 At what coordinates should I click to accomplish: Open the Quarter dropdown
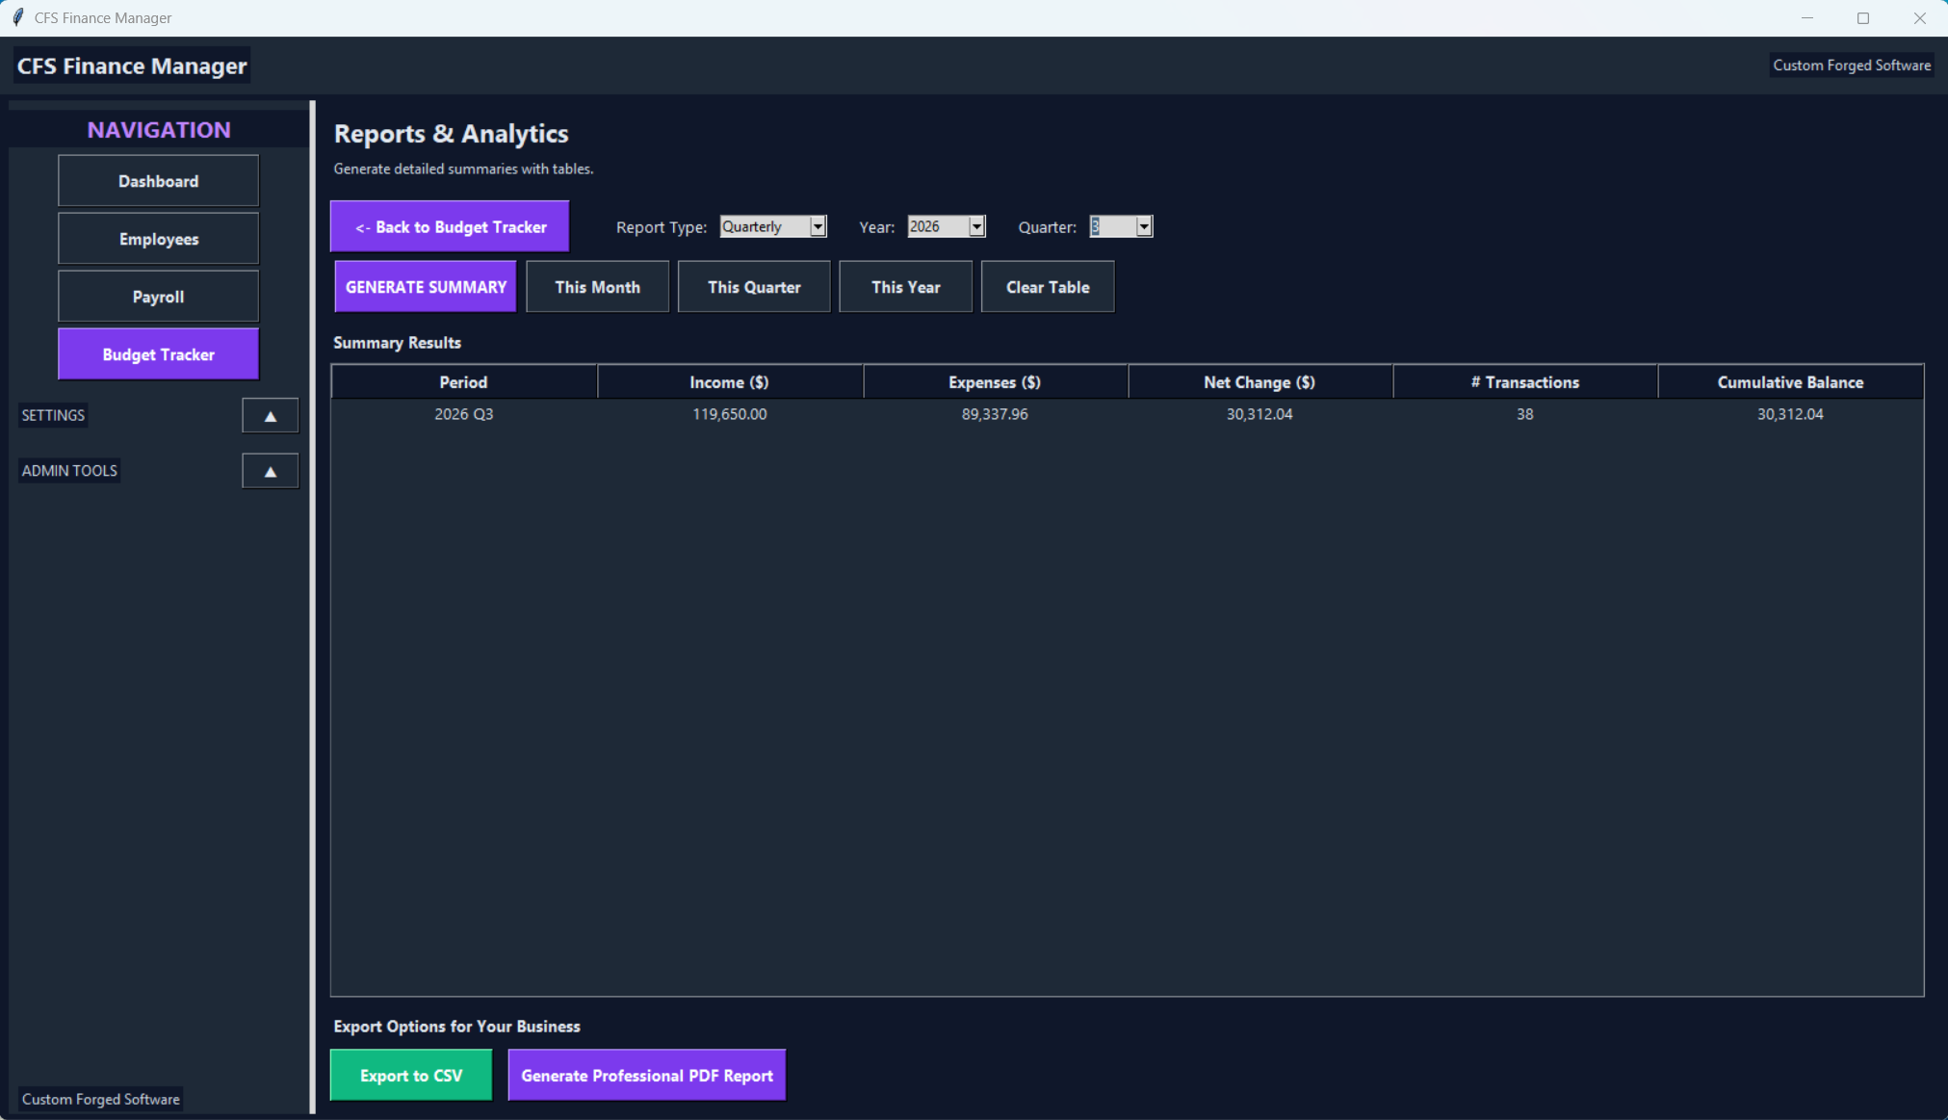[x=1143, y=226]
